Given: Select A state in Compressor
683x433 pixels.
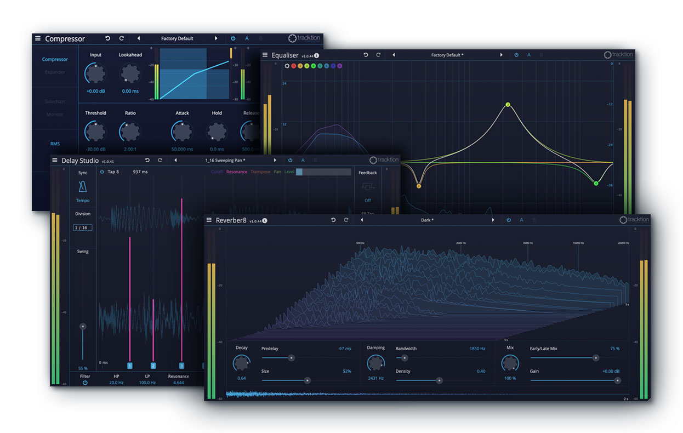Looking at the screenshot, I should click(x=247, y=38).
